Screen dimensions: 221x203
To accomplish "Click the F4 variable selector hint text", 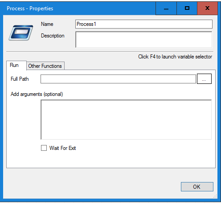I will pyautogui.click(x=175, y=57).
